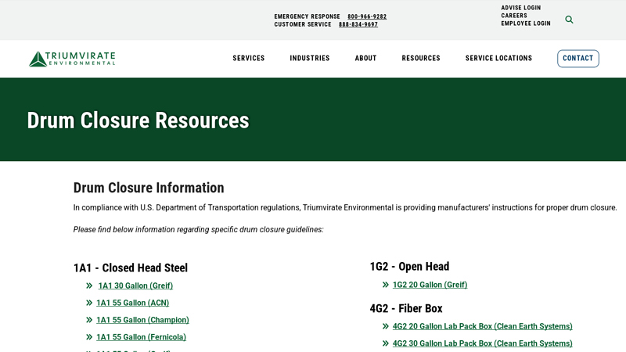Open the Employee Login link
This screenshot has height=352, width=626.
[x=526, y=23]
